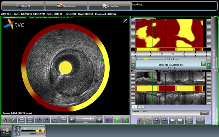
Task: Add a purple flag bookmark in transverse toolbar
Action: 109,120
